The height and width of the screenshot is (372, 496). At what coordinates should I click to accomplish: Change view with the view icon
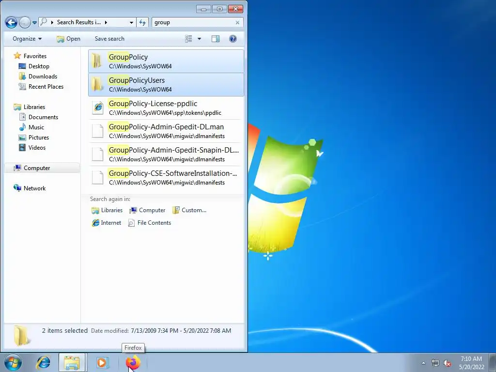click(188, 39)
